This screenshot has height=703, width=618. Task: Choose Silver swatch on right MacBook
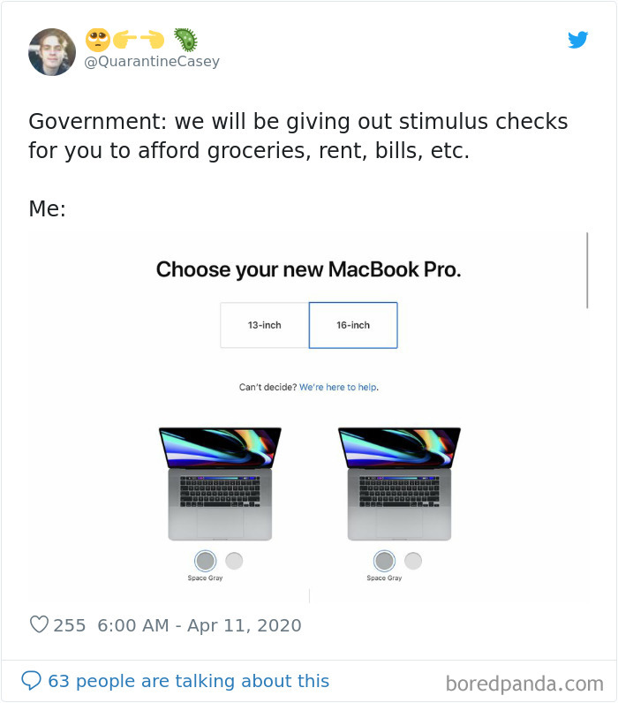click(413, 561)
